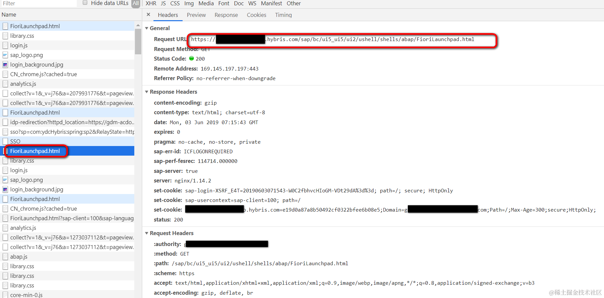Switch to the Cookies tab

point(256,15)
